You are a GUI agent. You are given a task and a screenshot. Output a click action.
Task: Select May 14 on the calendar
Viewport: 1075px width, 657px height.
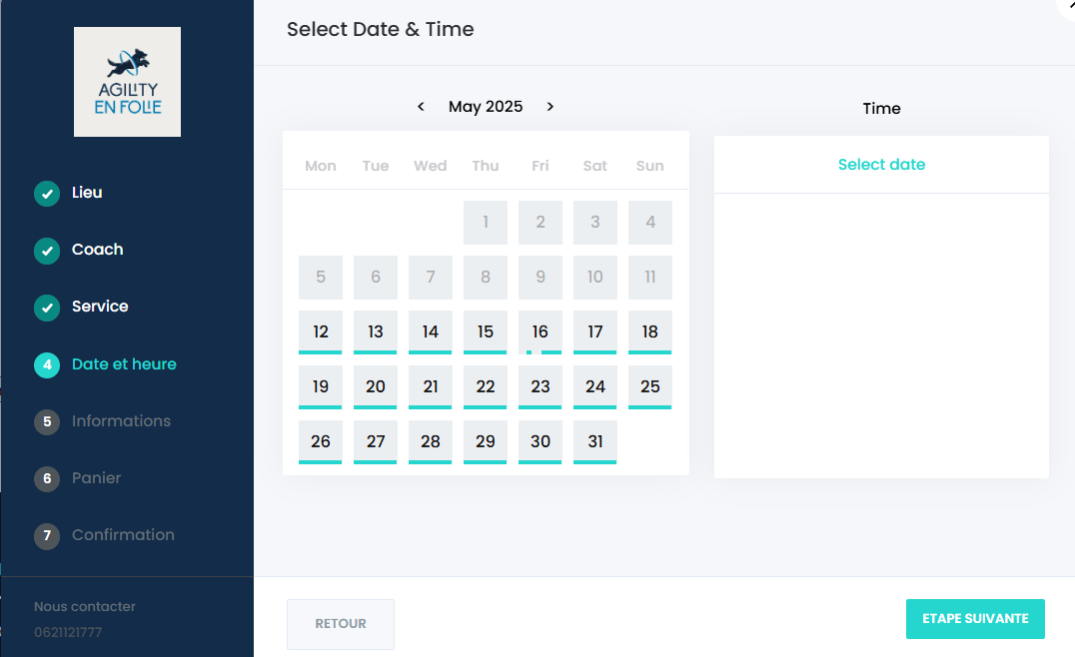point(430,332)
